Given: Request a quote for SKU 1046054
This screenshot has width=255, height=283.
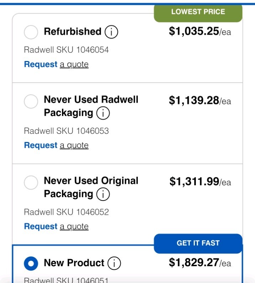Looking at the screenshot, I should point(56,65).
